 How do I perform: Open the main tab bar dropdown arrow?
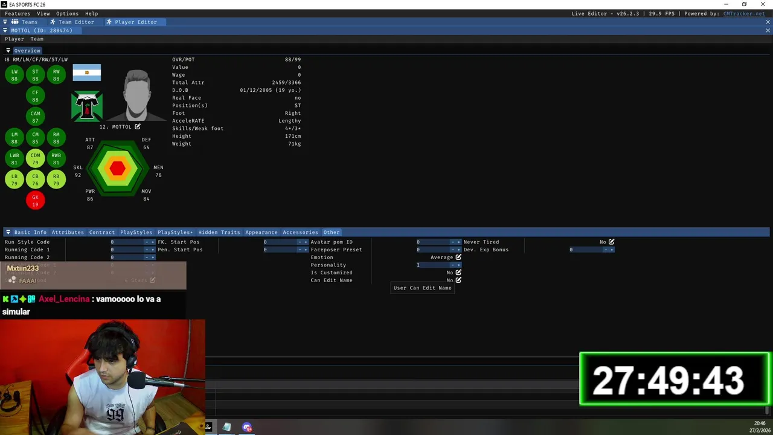coord(5,22)
